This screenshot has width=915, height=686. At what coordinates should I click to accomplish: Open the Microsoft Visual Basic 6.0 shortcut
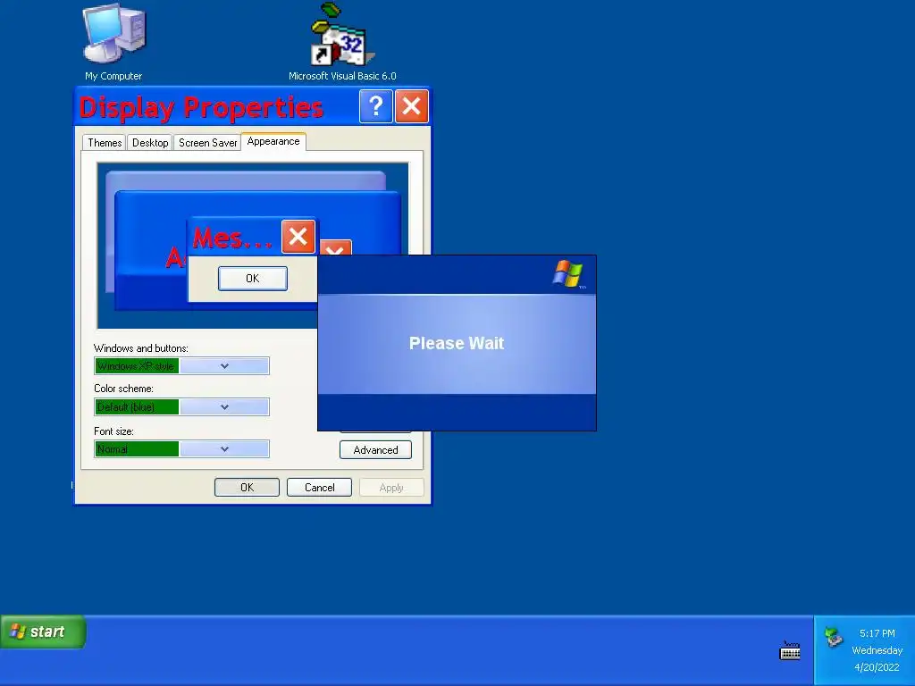(342, 42)
